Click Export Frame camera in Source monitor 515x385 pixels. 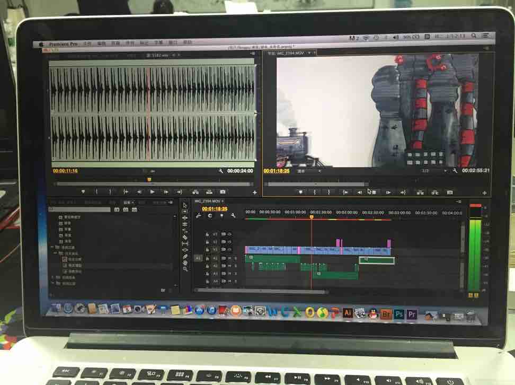(223, 191)
